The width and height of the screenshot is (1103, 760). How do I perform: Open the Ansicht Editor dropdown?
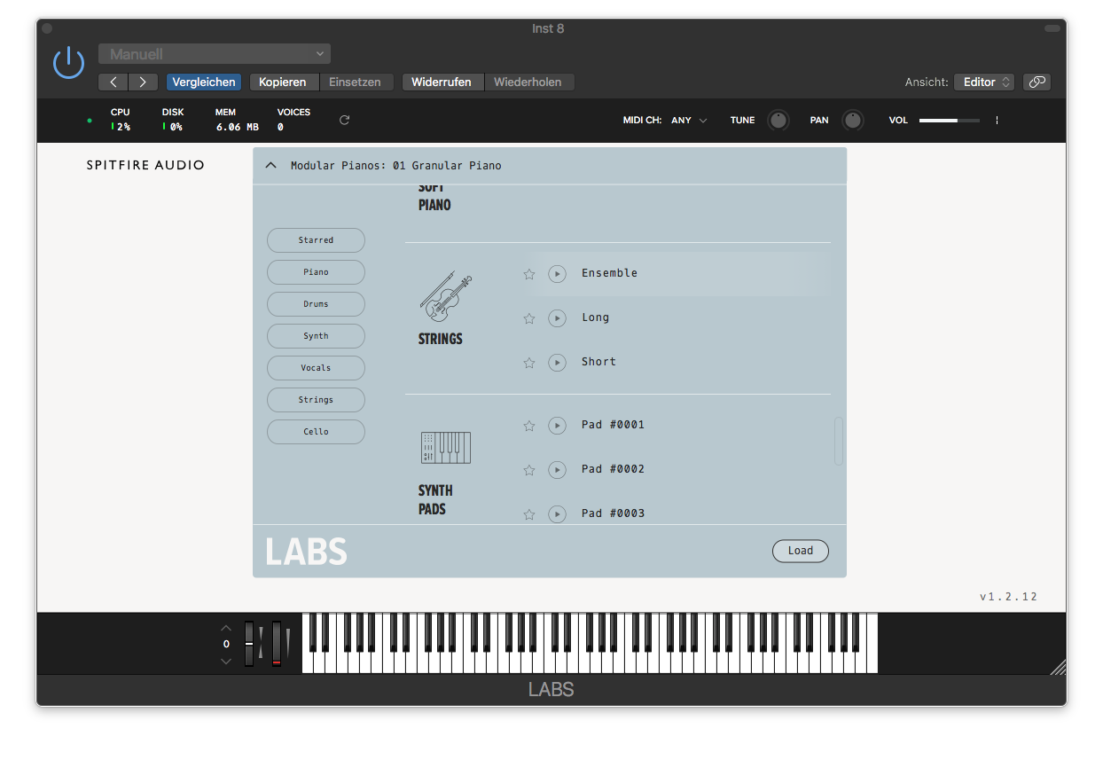(x=984, y=82)
